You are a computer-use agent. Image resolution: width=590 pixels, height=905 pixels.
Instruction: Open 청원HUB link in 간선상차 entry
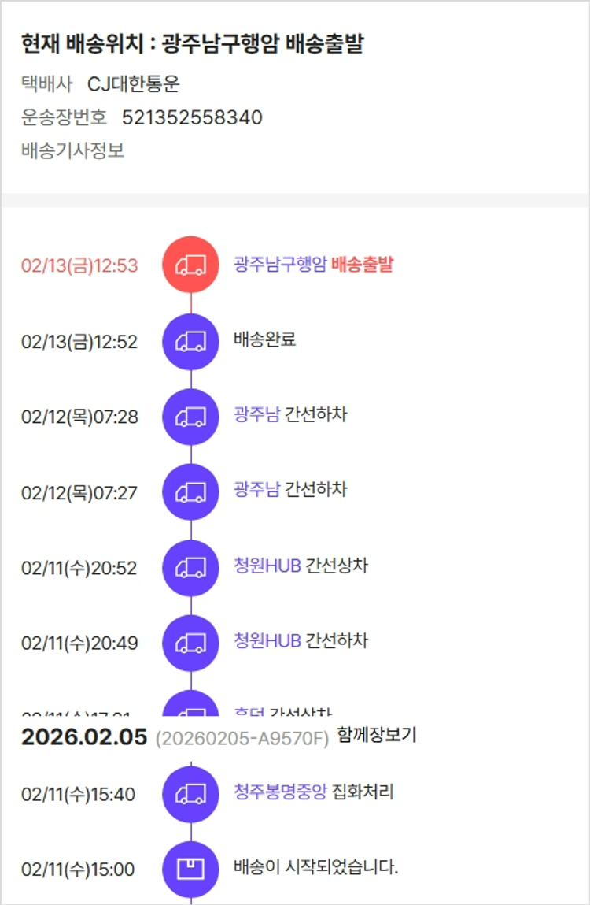(267, 566)
